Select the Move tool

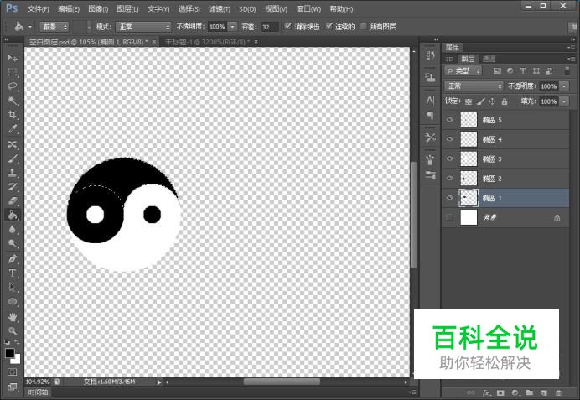point(13,58)
